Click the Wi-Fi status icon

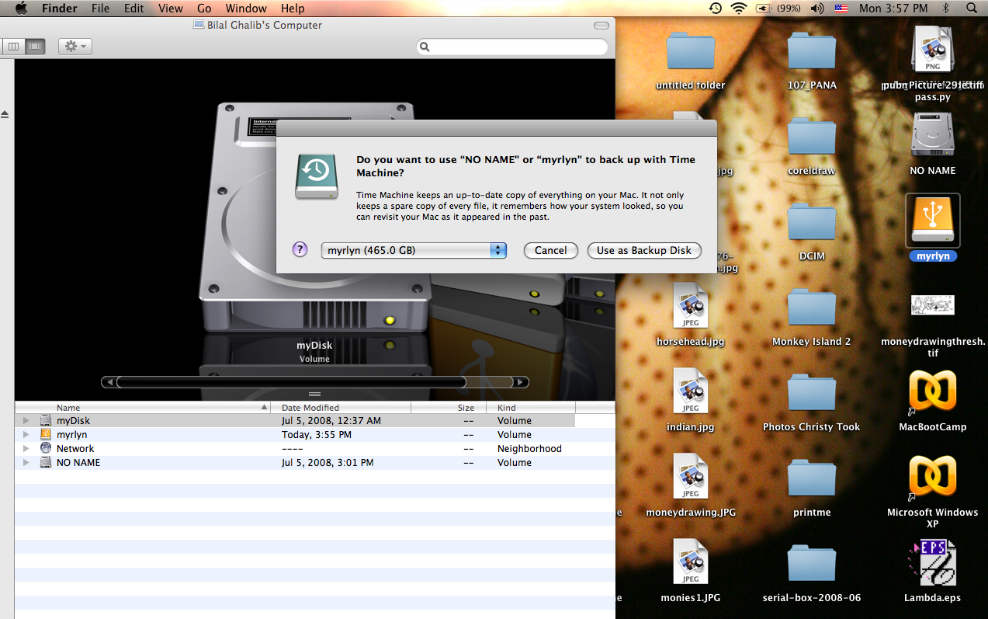(738, 9)
